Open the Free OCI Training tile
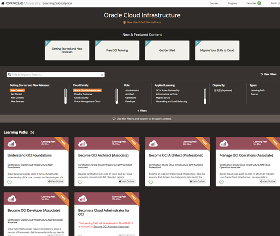Screen dimensions: 280x236 [117, 50]
